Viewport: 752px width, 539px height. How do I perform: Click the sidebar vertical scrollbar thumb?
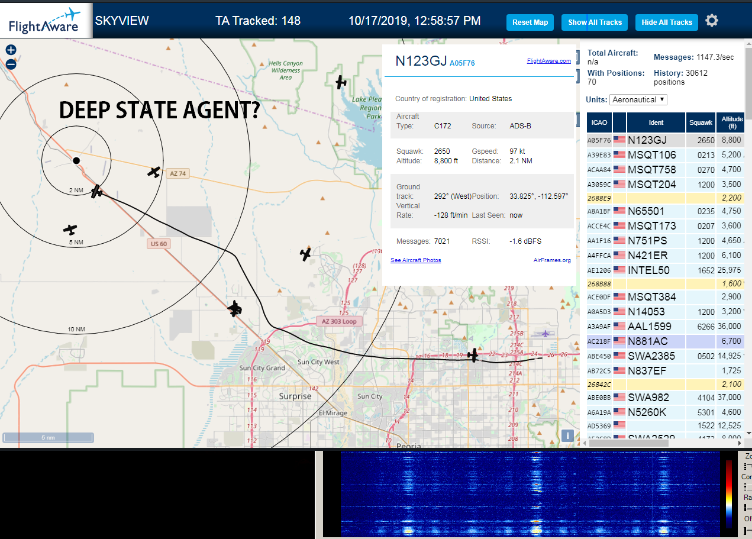pyautogui.click(x=748, y=83)
